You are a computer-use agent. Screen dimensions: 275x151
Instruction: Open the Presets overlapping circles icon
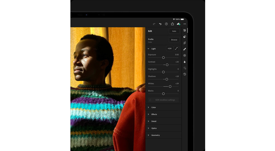pos(185,37)
